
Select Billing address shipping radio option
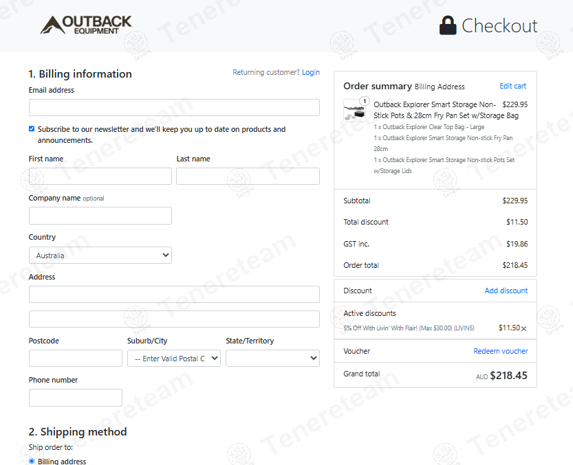[x=32, y=461]
